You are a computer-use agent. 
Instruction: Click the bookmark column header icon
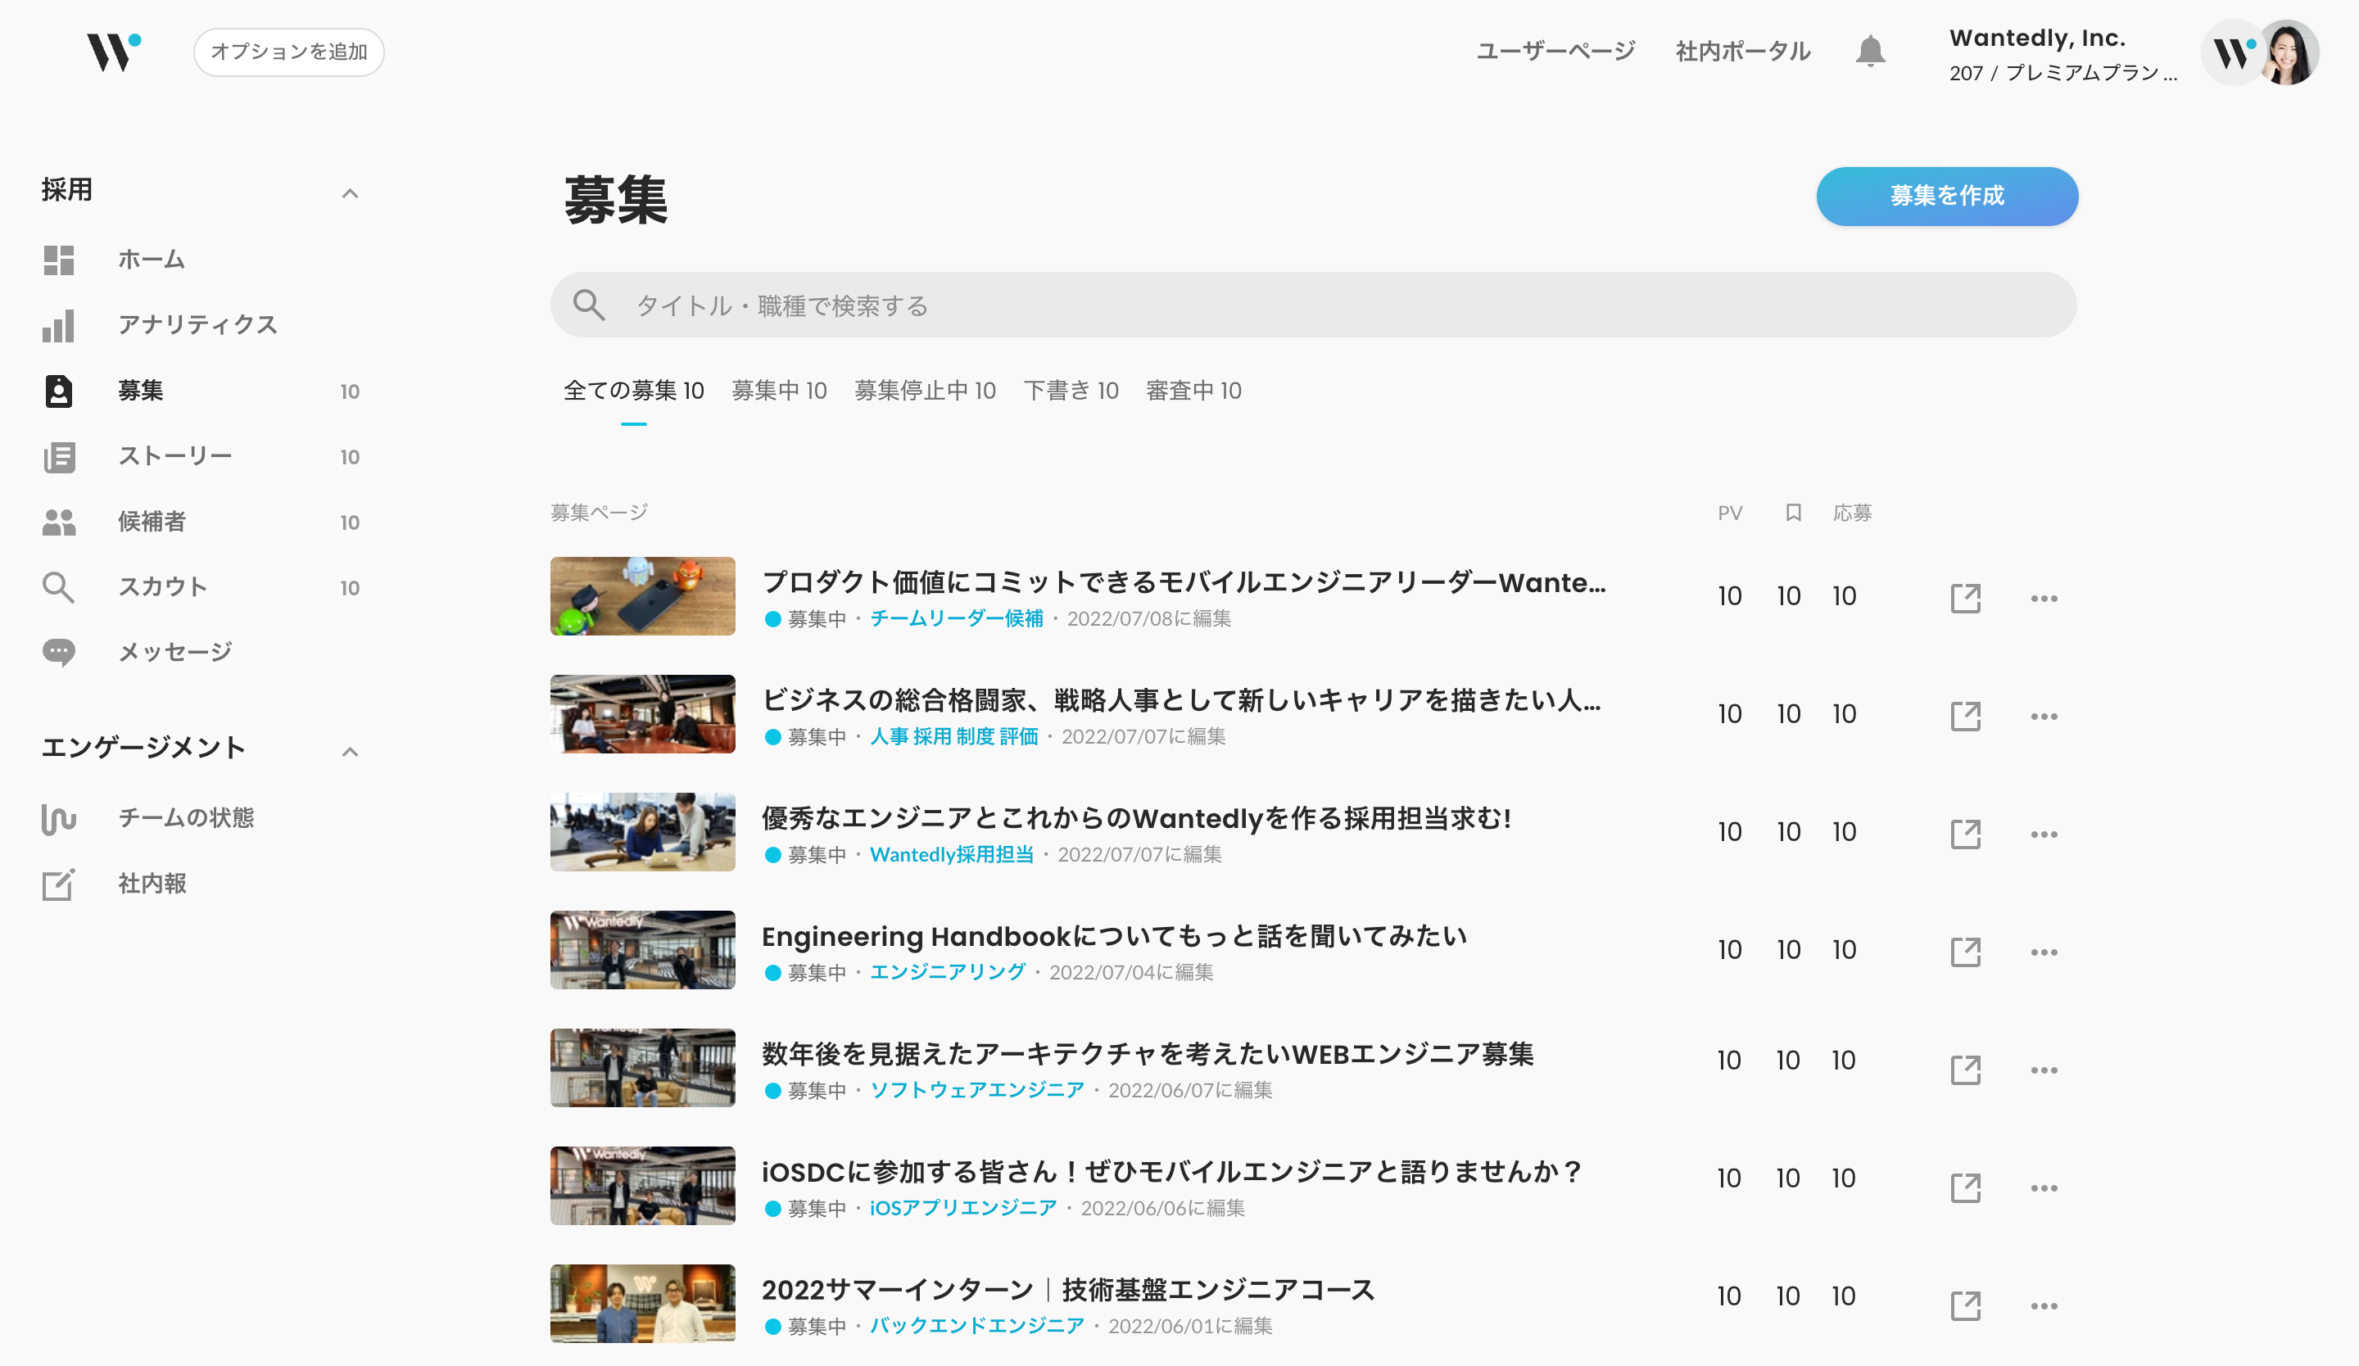(1793, 513)
